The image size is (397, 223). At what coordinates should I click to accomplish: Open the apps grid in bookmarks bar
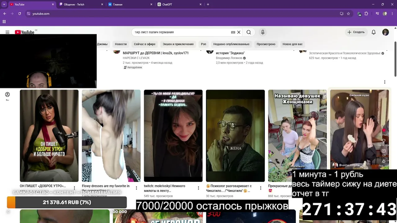pyautogui.click(x=4, y=22)
